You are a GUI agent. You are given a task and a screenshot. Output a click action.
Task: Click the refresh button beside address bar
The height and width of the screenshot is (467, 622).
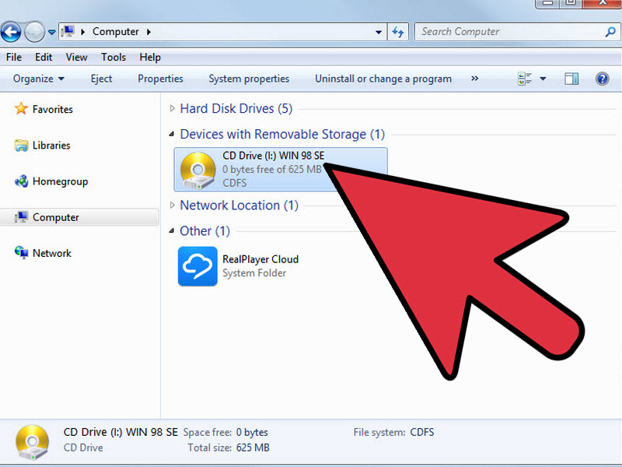click(x=398, y=32)
